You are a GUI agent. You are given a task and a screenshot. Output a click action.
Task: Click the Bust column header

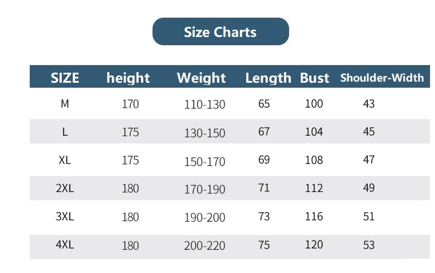[314, 78]
